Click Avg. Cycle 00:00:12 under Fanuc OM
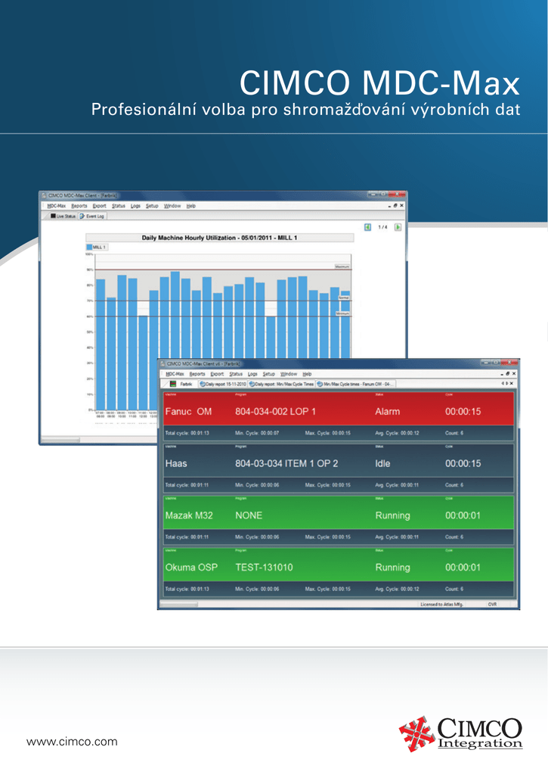Image resolution: width=548 pixels, height=775 pixels. (397, 433)
